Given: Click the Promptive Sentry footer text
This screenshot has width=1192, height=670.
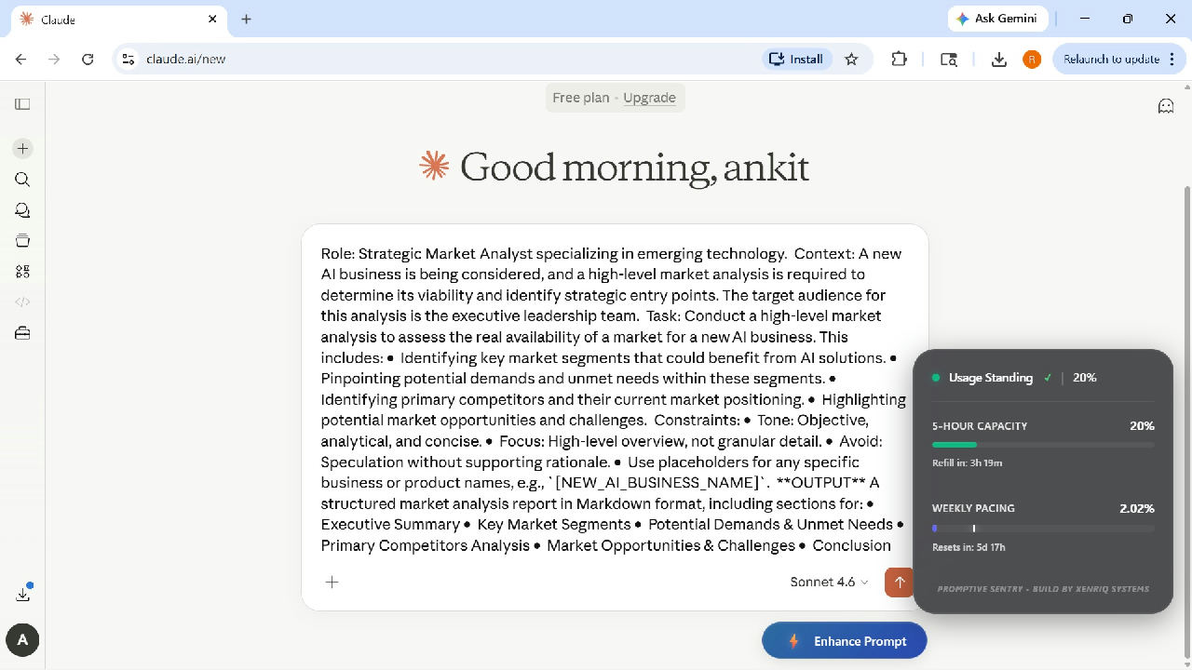Looking at the screenshot, I should 1043,589.
